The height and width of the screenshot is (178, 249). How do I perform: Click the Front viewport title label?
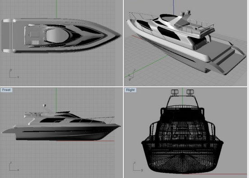(6, 90)
